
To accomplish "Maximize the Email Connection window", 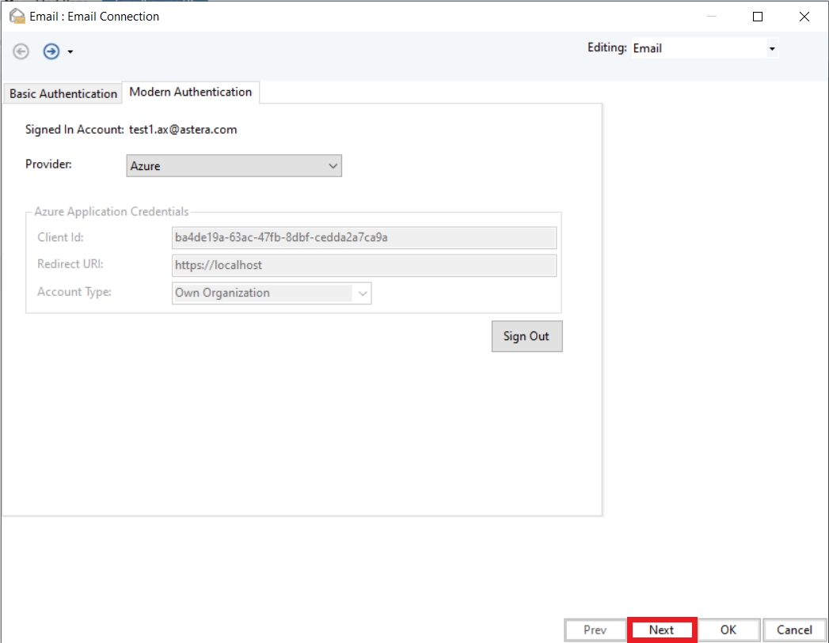I will 758,17.
